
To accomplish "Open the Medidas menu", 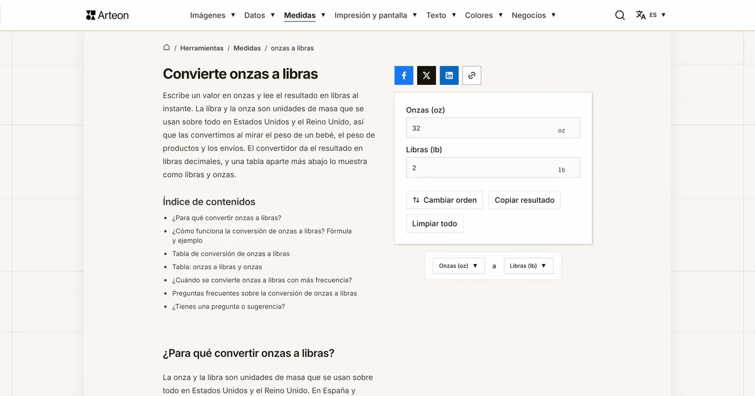I will 305,15.
